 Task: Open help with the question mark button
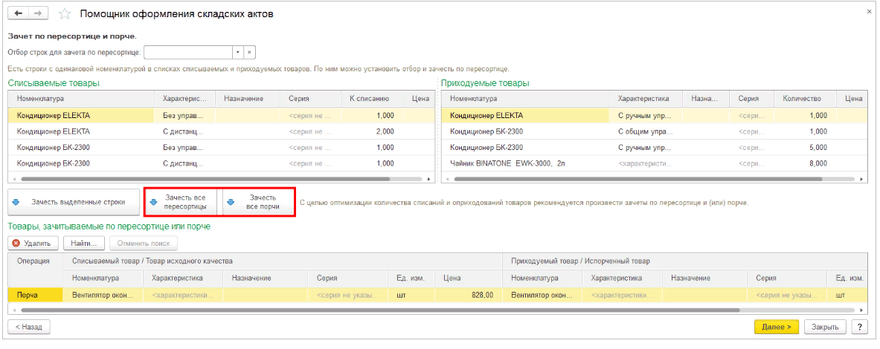[860, 327]
